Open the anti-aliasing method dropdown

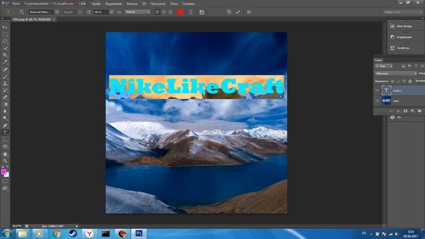coord(137,12)
